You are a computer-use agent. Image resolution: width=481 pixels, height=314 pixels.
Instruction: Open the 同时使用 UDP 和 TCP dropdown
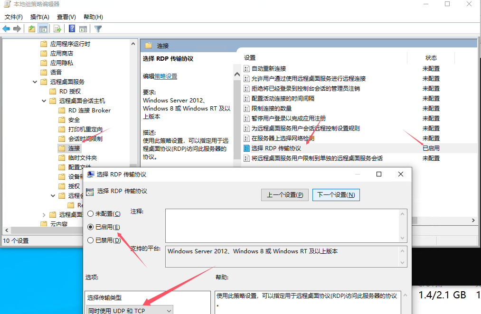(x=130, y=310)
